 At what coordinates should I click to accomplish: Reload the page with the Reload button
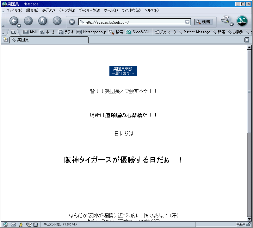coord(43,21)
